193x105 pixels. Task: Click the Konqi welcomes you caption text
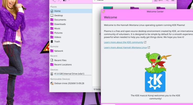(155, 97)
